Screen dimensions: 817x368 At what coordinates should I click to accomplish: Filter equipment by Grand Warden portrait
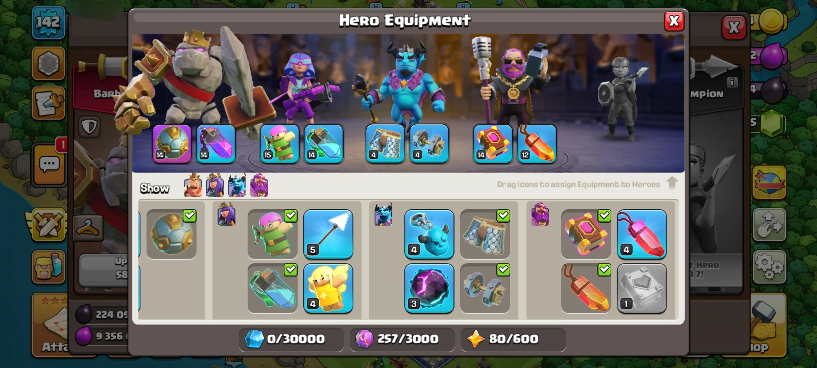(x=259, y=186)
